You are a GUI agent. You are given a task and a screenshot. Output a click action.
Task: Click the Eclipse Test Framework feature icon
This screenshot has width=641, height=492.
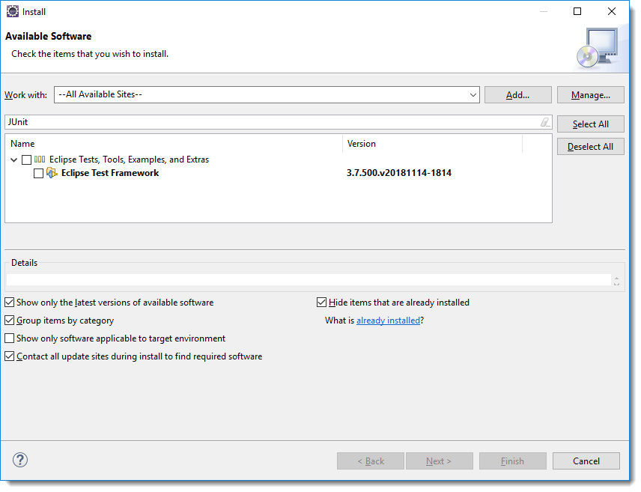[52, 173]
